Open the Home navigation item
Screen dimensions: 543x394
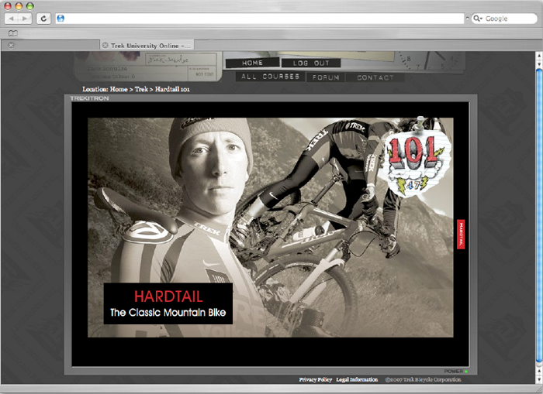(252, 63)
